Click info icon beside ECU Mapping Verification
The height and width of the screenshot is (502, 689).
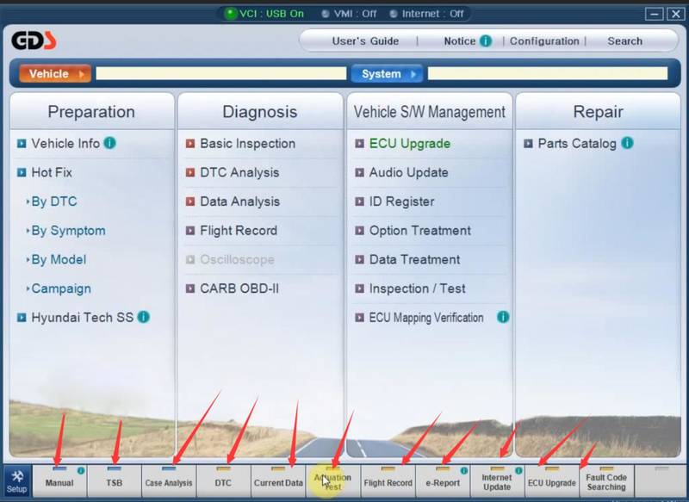503,317
